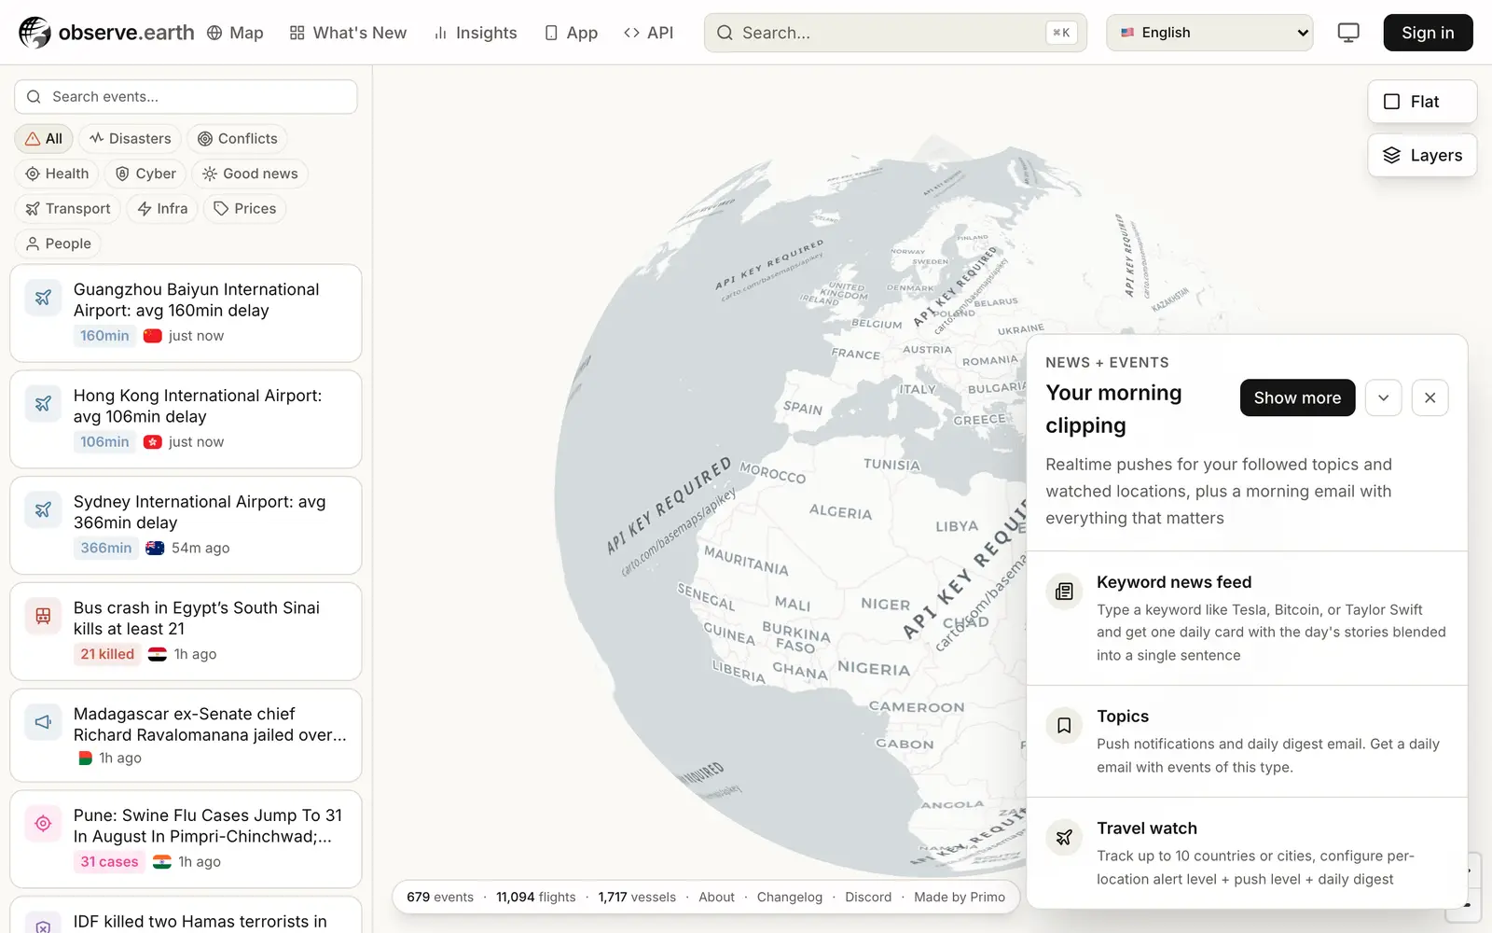Click the observe.earth globe logo
The image size is (1492, 933).
pos(35,33)
